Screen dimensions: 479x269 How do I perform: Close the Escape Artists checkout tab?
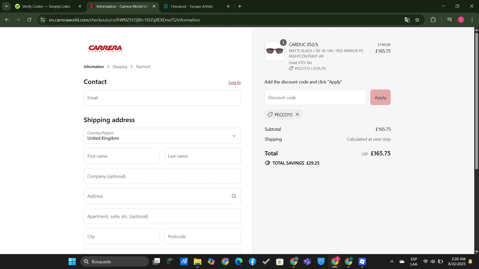(228, 6)
